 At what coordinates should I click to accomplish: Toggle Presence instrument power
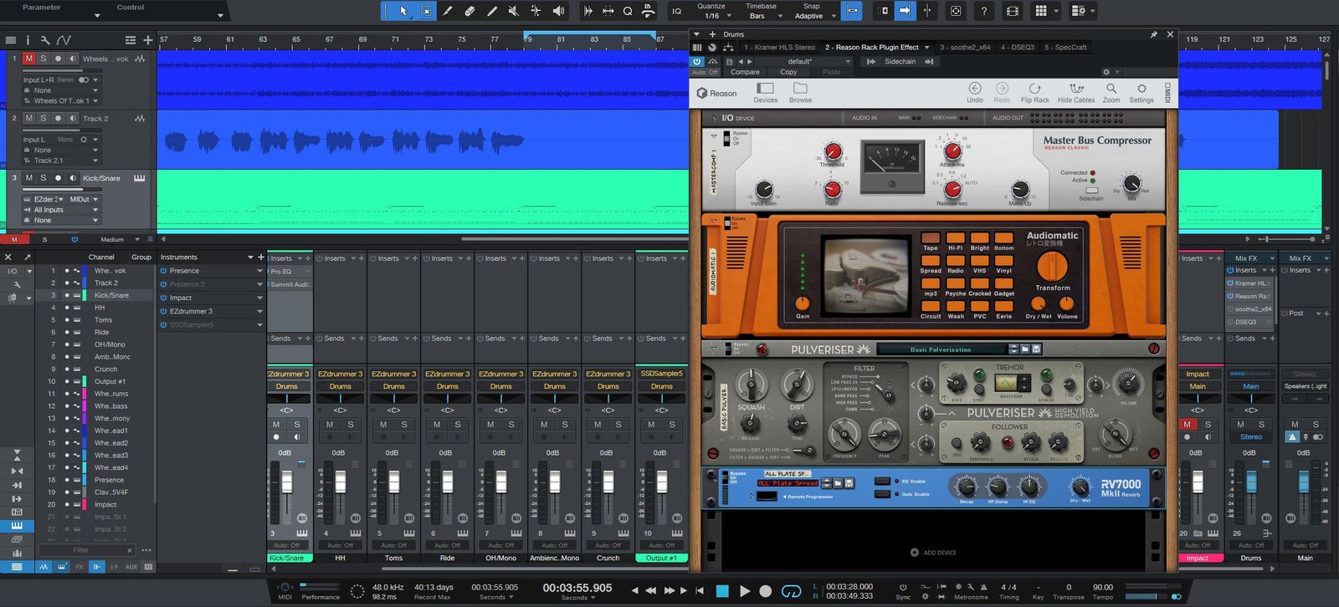pyautogui.click(x=164, y=271)
